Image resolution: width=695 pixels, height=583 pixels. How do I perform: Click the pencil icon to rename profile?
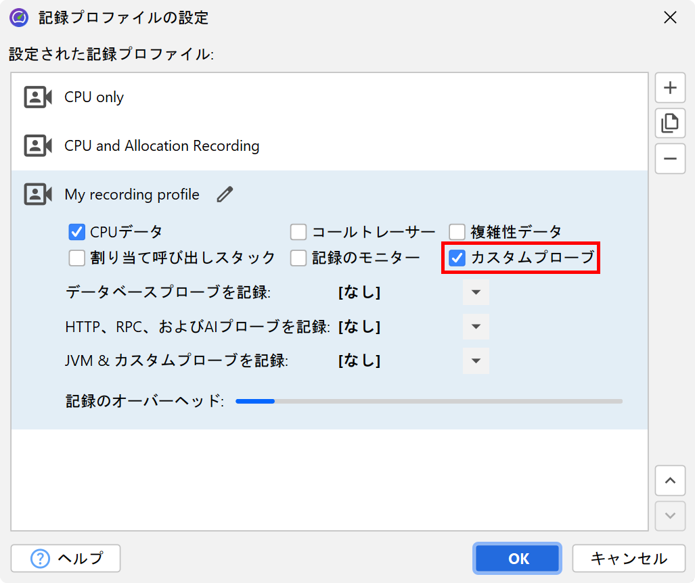(225, 195)
